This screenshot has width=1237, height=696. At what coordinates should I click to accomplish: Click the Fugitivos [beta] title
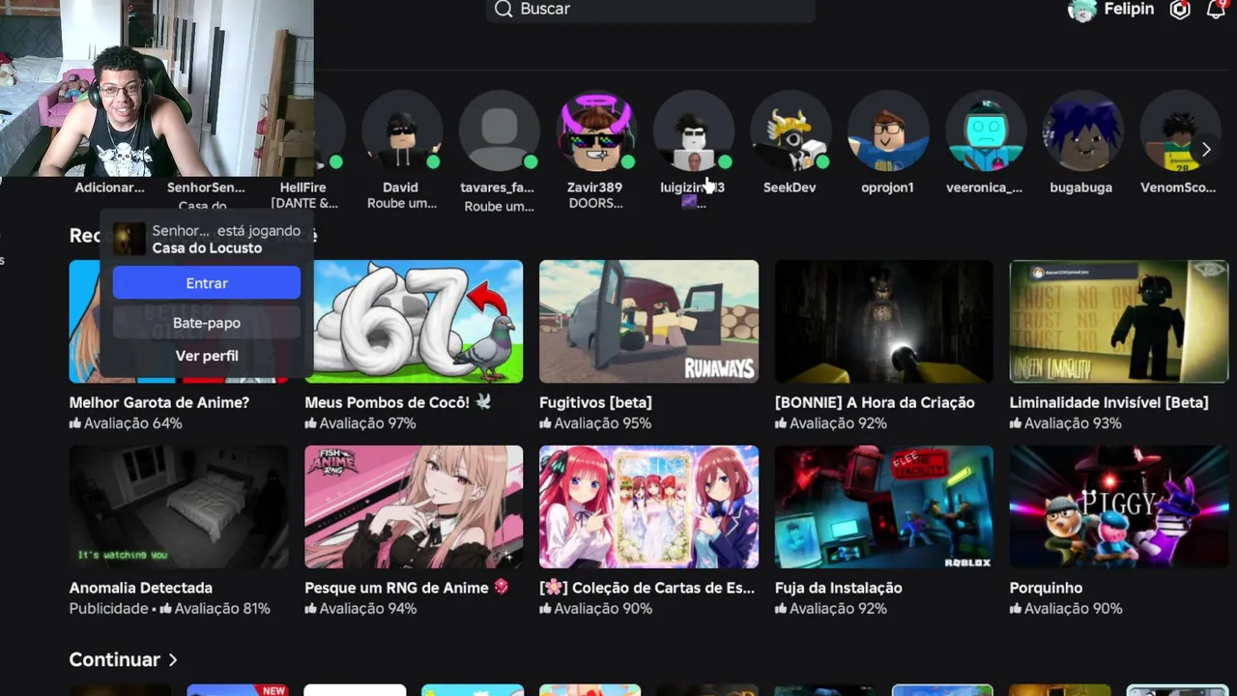[x=595, y=402]
